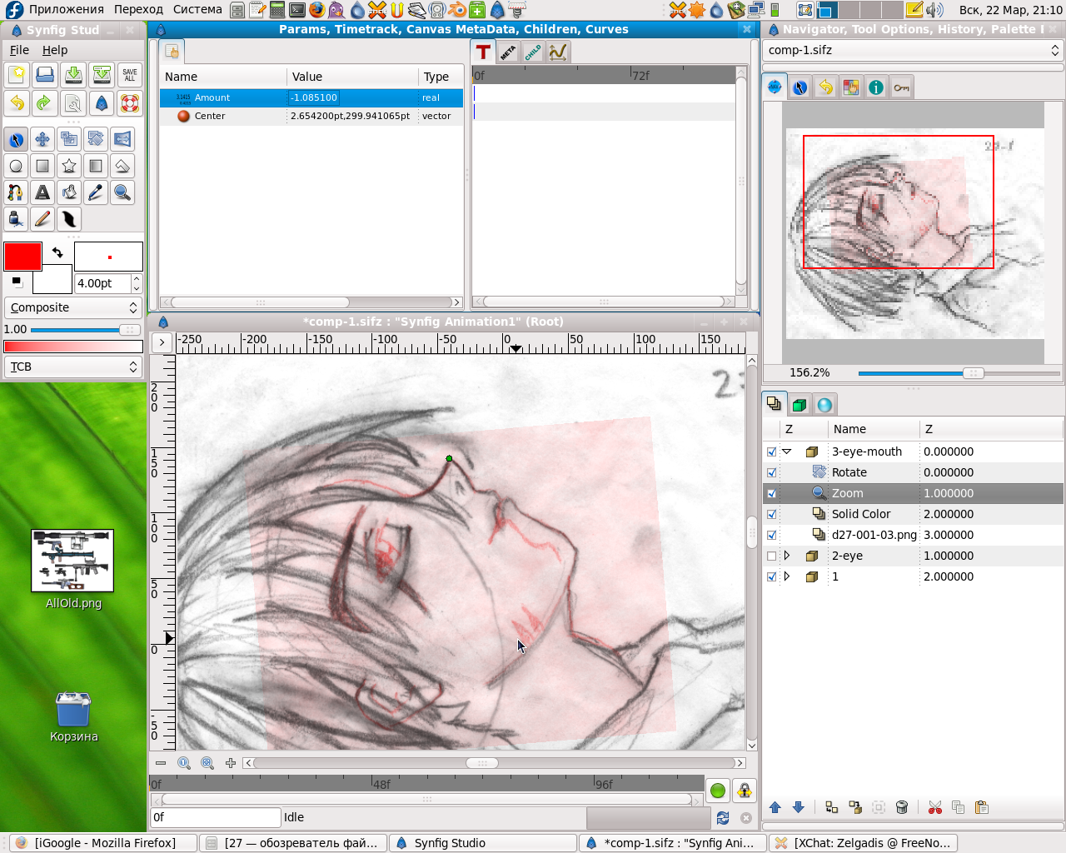Open Mozilla Firefox window from taskbar

click(x=104, y=843)
